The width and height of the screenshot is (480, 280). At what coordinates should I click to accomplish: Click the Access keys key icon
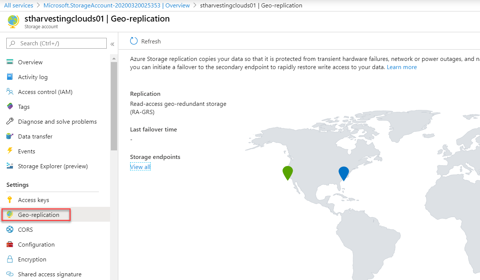[10, 200]
